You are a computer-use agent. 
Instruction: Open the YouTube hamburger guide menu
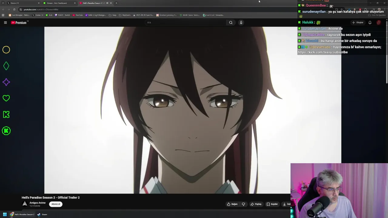click(5, 22)
